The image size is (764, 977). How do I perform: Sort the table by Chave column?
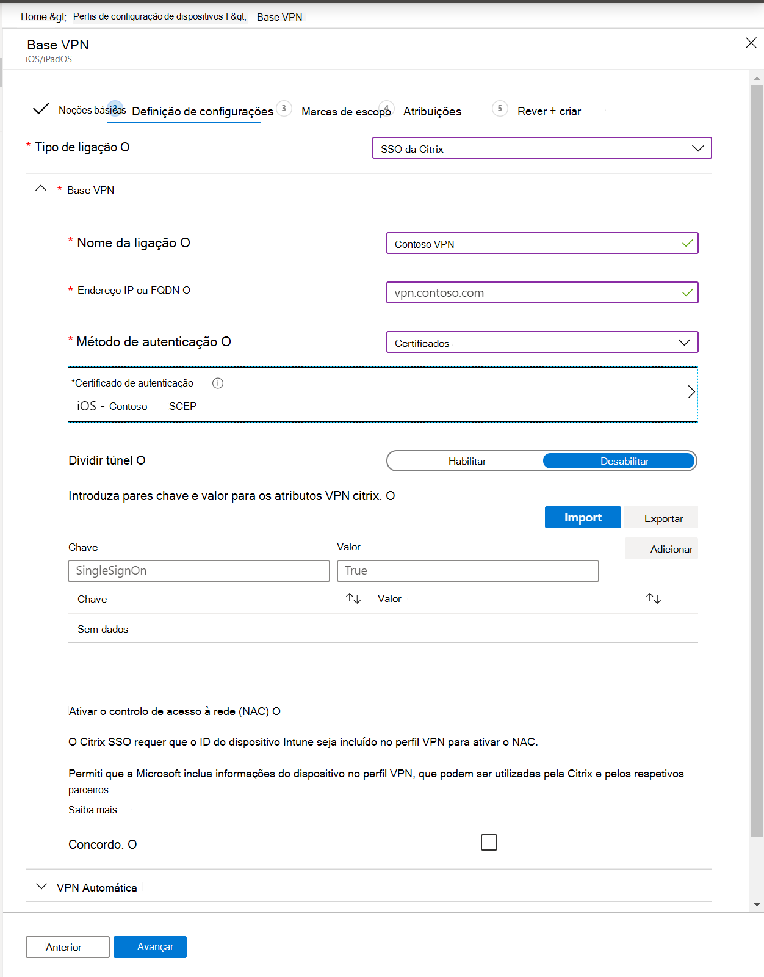[353, 598]
